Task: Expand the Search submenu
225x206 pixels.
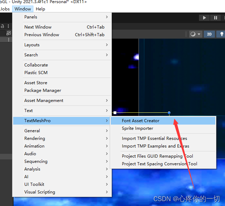Action: [62, 55]
